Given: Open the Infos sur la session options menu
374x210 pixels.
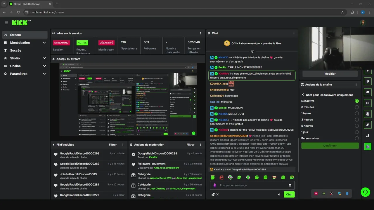Looking at the screenshot, I should [200, 33].
